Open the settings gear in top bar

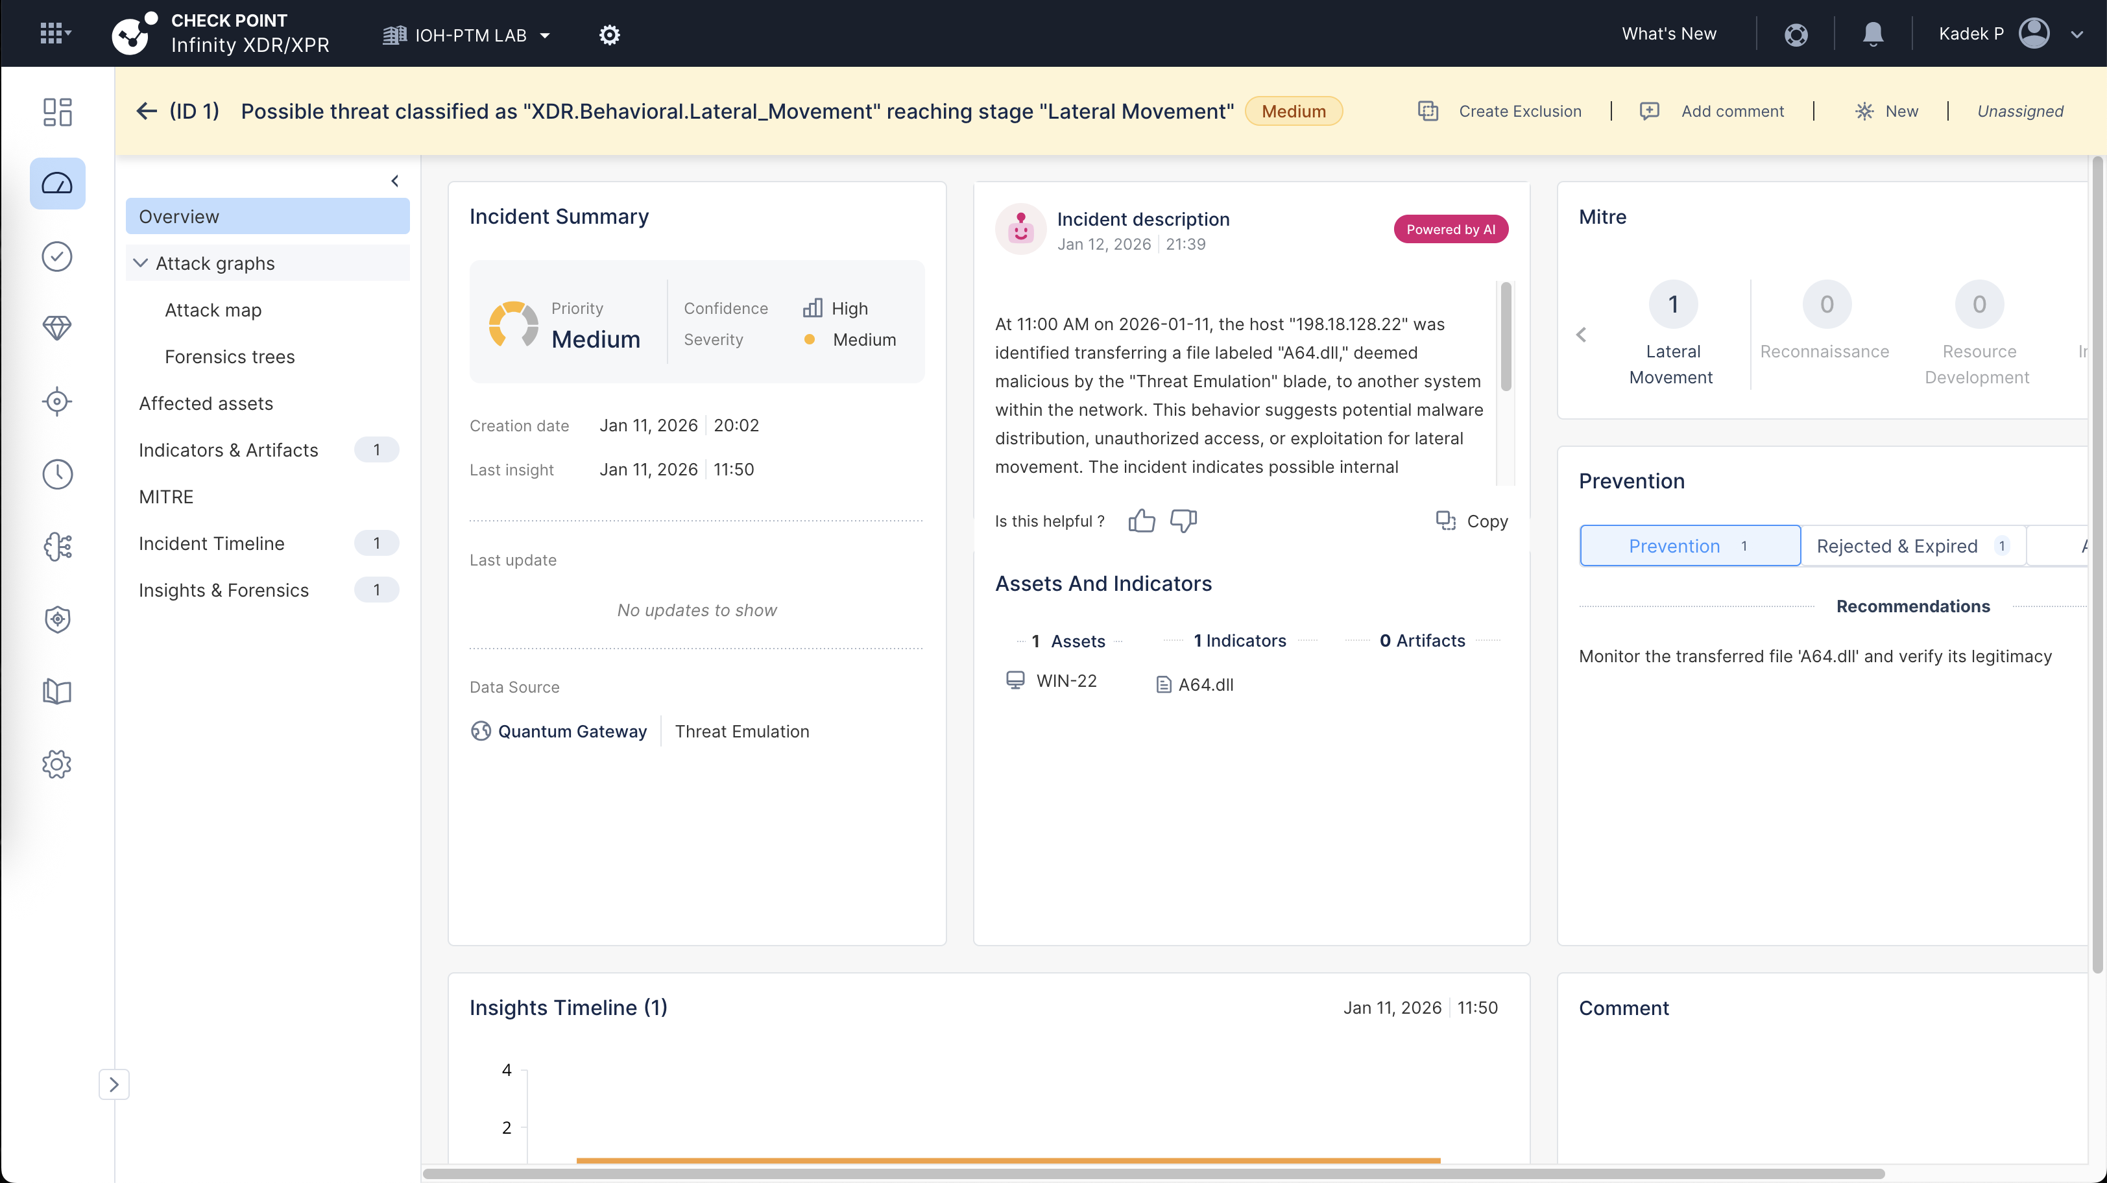pos(609,35)
